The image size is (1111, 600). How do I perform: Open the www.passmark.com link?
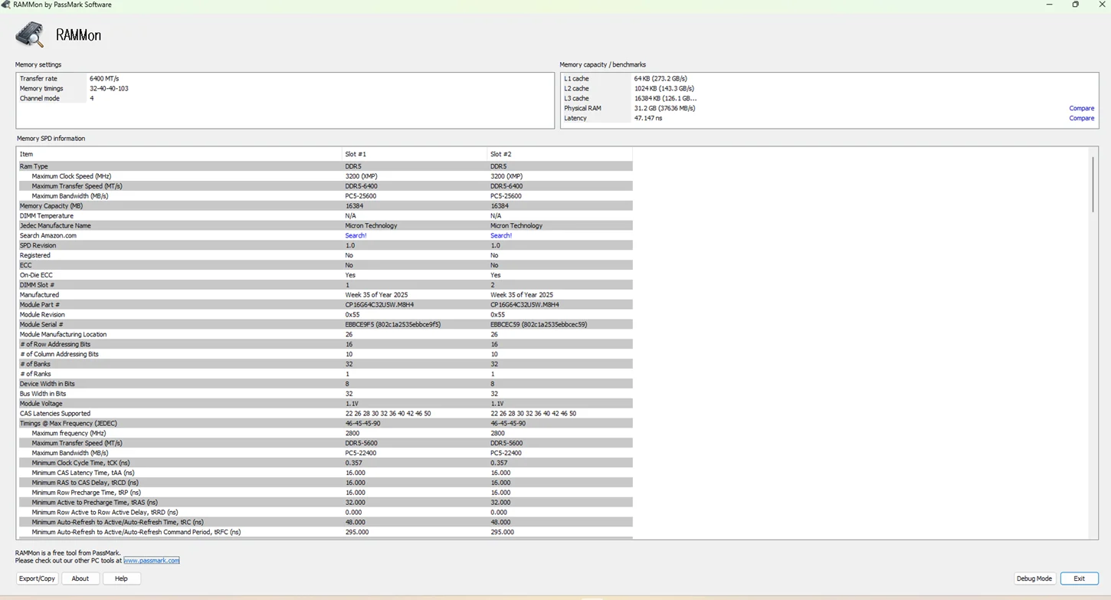click(x=152, y=560)
